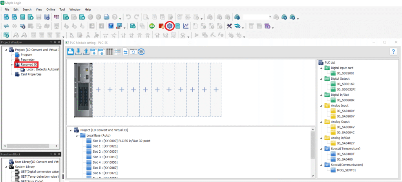Select User Library item in Function Block

[37, 162]
